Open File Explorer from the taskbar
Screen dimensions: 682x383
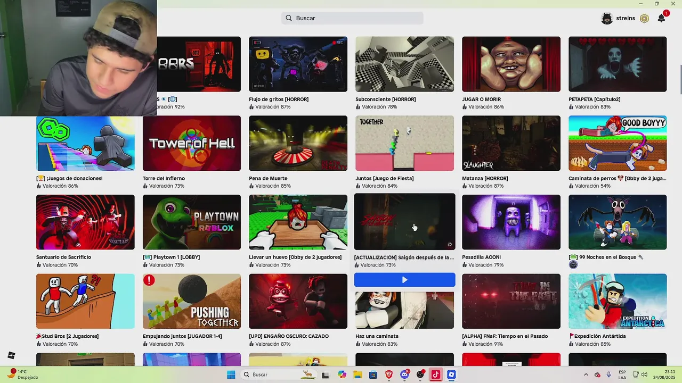[x=358, y=374]
